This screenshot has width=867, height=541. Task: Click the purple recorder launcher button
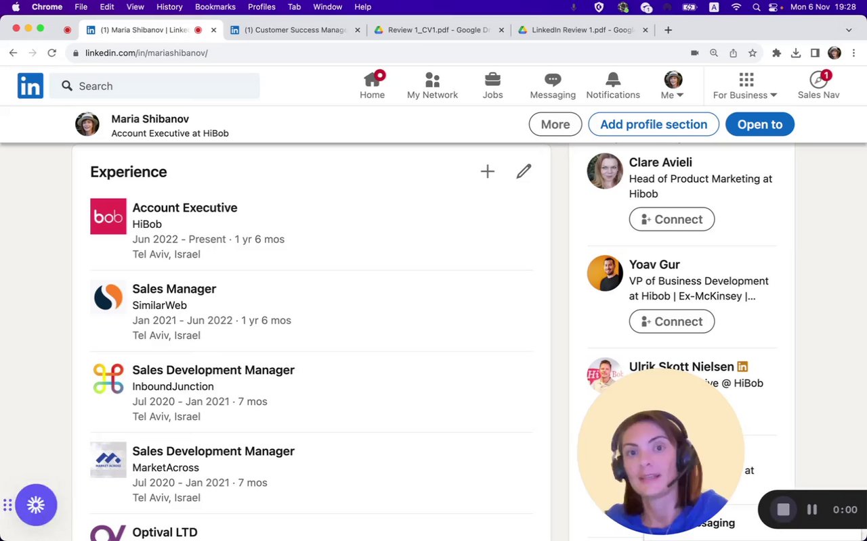36,504
